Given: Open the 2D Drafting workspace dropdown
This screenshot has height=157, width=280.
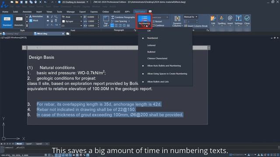Looking at the screenshot, I should 87,2.
